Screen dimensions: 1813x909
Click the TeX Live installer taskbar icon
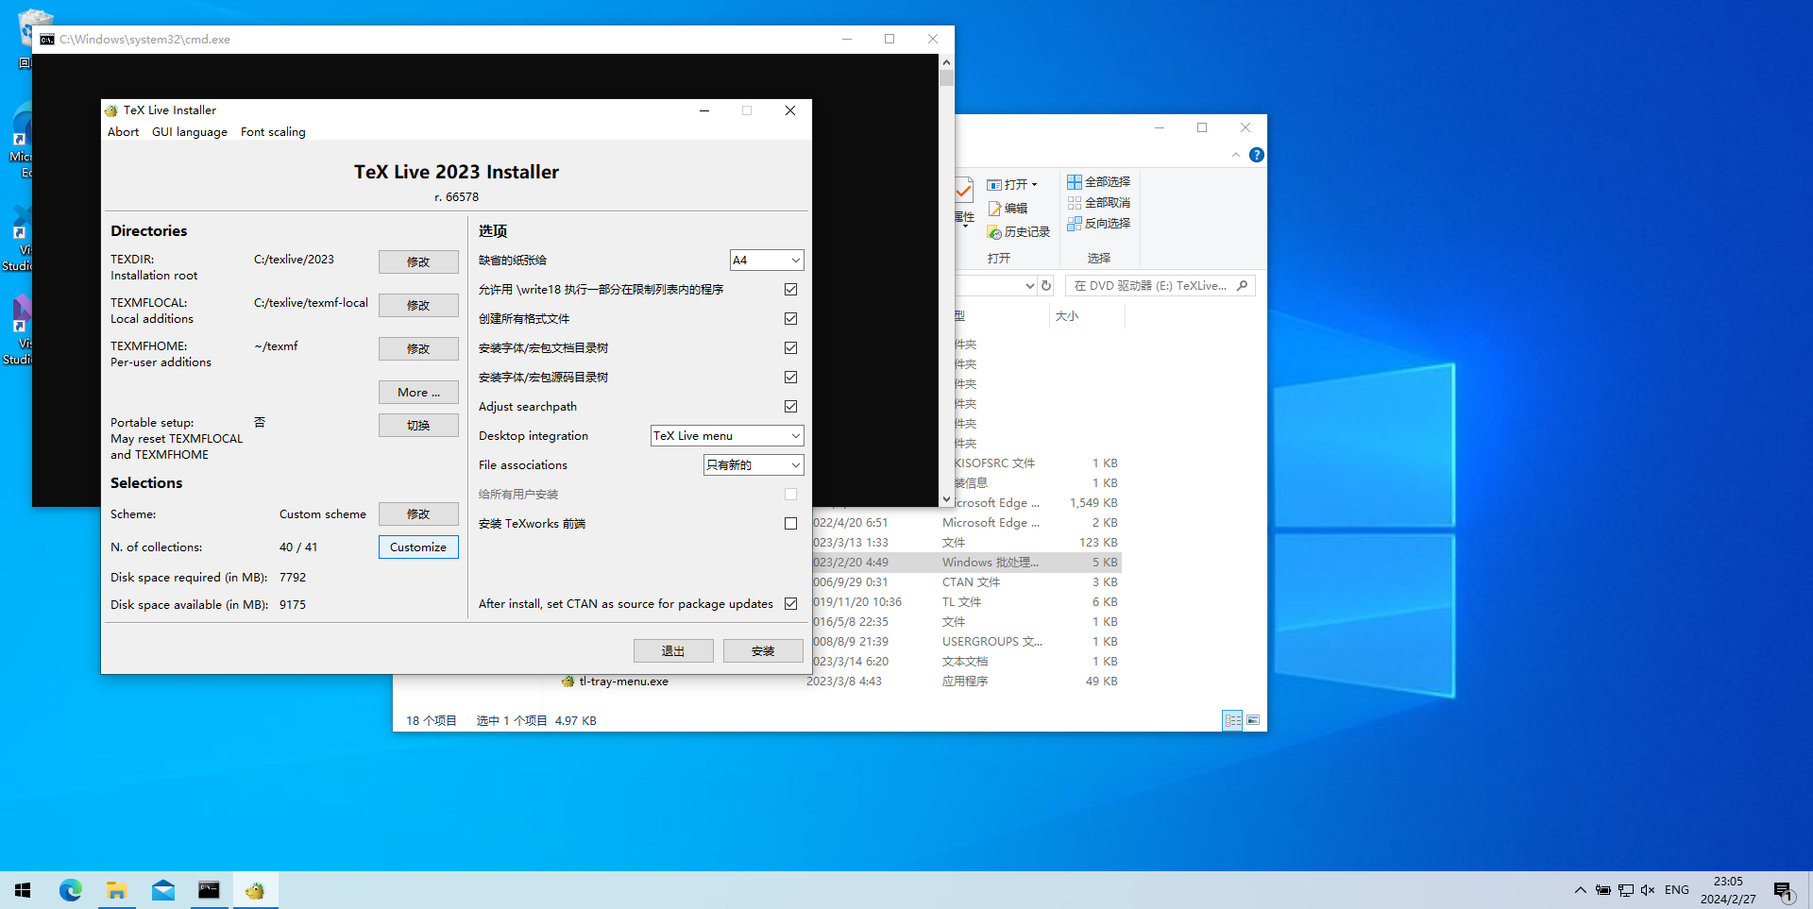coord(255,890)
